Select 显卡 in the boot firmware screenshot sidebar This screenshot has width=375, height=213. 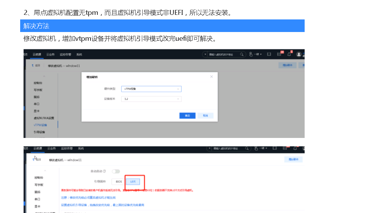coord(38,207)
